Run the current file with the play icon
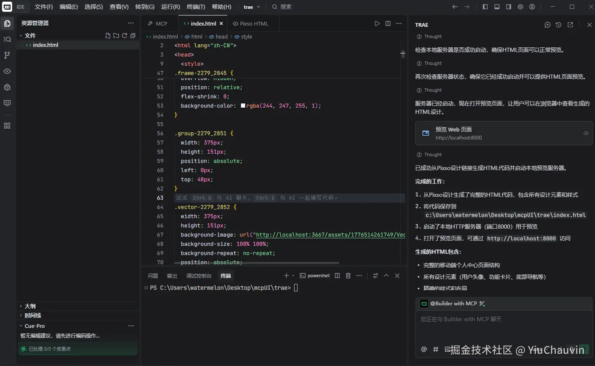 [377, 23]
